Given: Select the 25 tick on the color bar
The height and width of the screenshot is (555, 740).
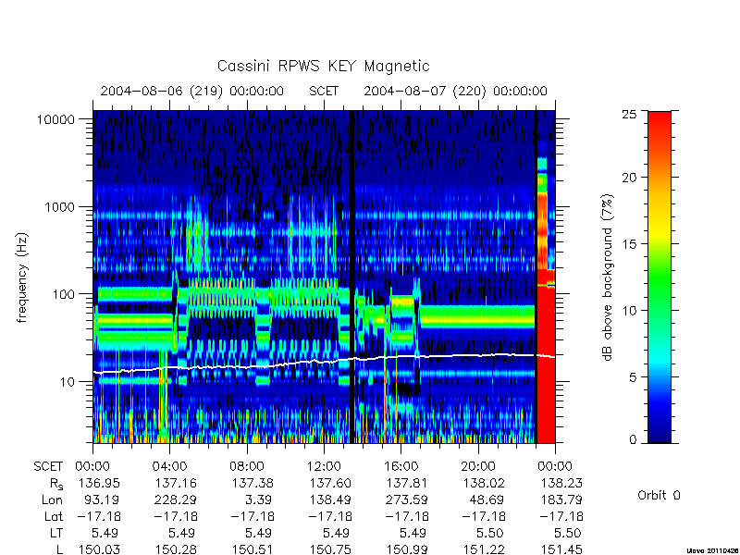Looking at the screenshot, I should (x=629, y=114).
